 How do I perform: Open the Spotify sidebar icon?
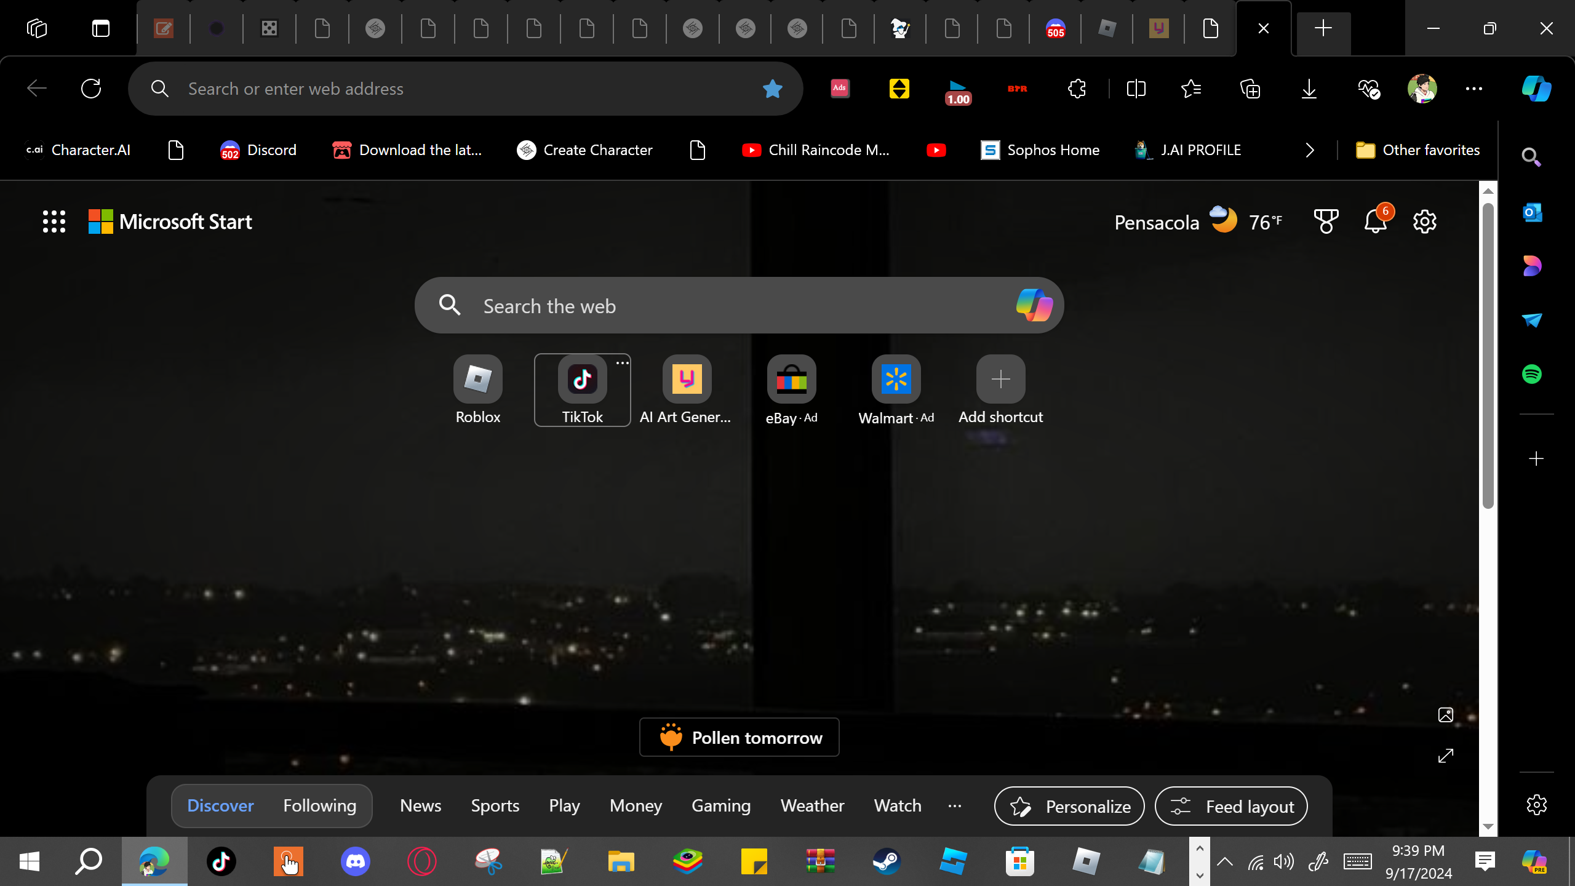(x=1532, y=374)
